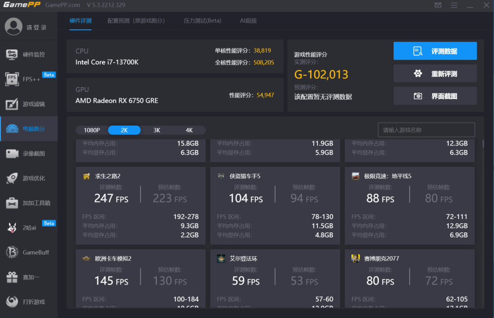Click the Intel Core i7-13700K CPU name
Image resolution: width=494 pixels, height=318 pixels.
pos(107,62)
